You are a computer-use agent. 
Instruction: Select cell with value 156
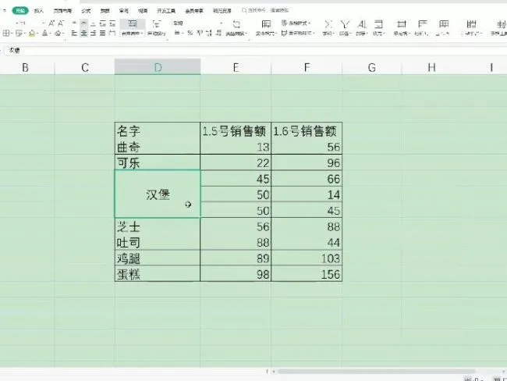[307, 274]
